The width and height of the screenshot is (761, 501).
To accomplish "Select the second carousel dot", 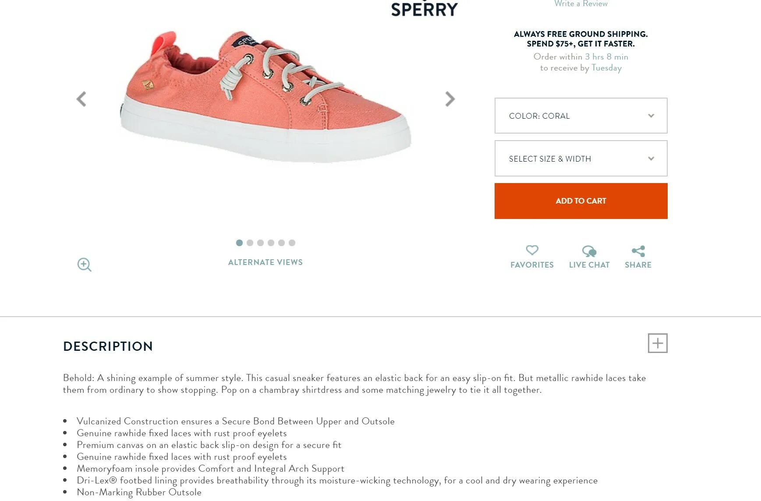I will [250, 243].
